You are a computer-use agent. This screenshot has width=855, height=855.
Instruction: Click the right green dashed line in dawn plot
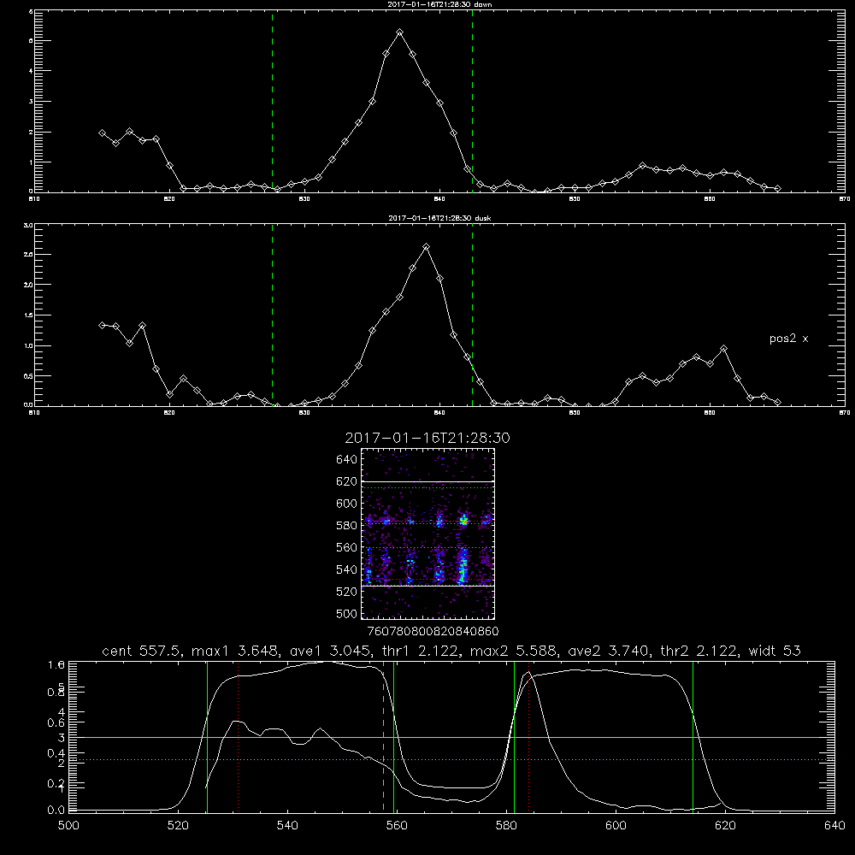pyautogui.click(x=472, y=101)
